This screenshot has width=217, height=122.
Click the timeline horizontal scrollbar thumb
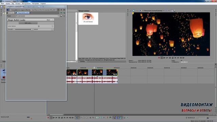56,115
